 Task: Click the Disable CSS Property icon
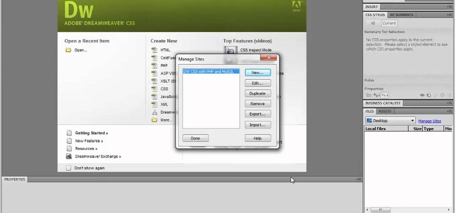click(x=443, y=95)
